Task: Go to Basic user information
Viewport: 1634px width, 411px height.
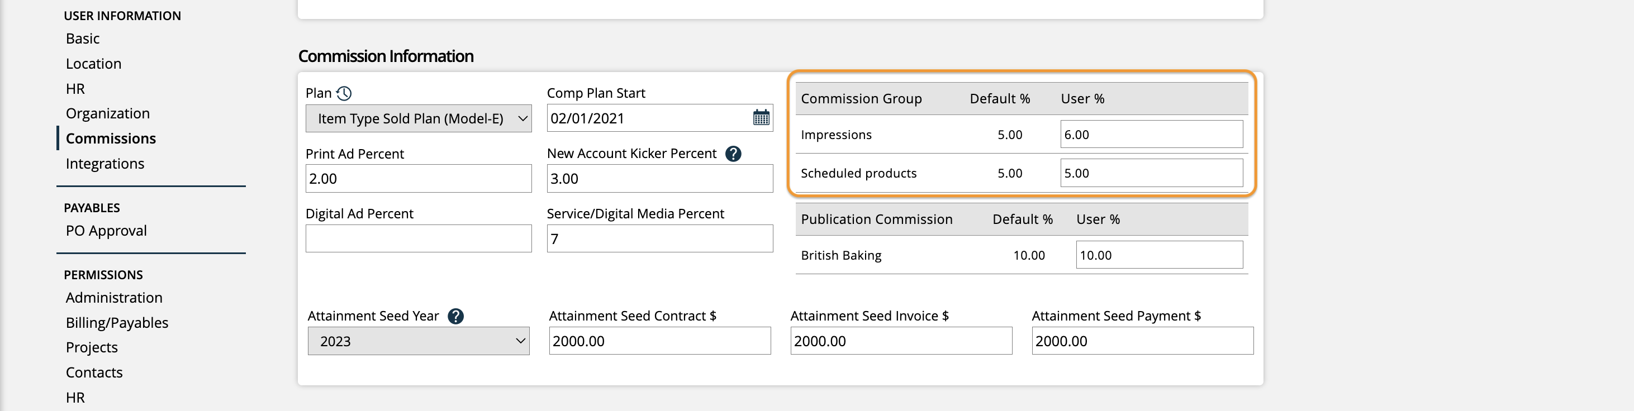Action: (83, 39)
